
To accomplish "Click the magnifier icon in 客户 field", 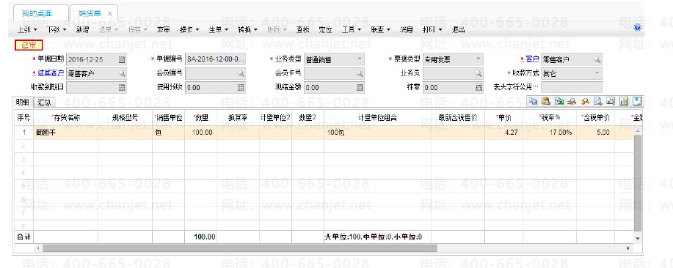I will (597, 59).
